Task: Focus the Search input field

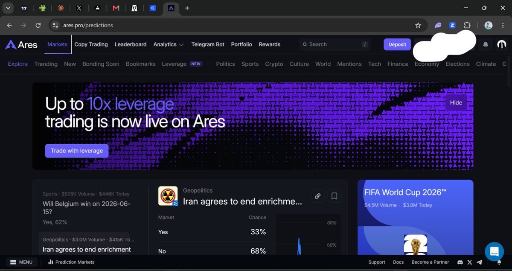Action: pyautogui.click(x=335, y=44)
